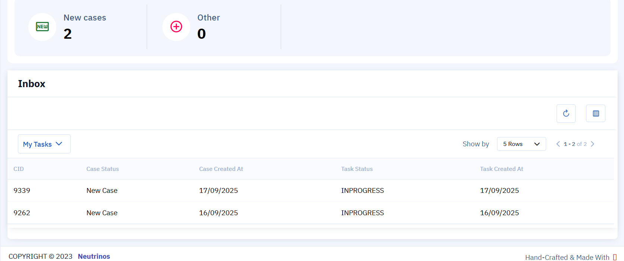The height and width of the screenshot is (261, 624).
Task: Open the 5 Rows selector
Action: pyautogui.click(x=521, y=144)
